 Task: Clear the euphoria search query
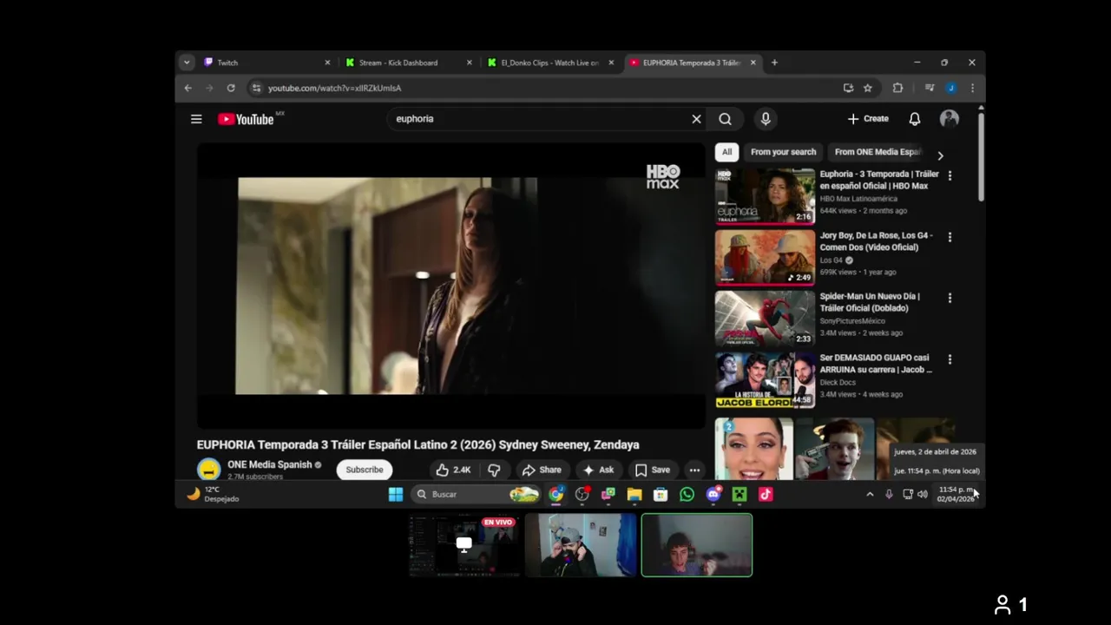(696, 119)
